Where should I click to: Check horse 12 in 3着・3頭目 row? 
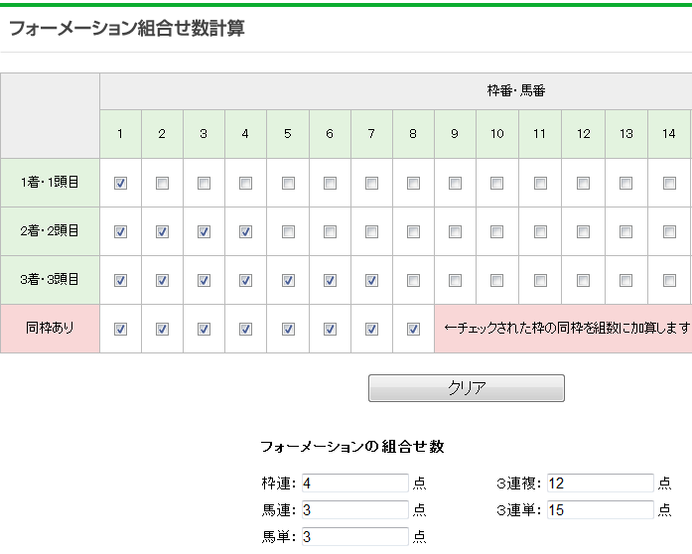pos(583,280)
